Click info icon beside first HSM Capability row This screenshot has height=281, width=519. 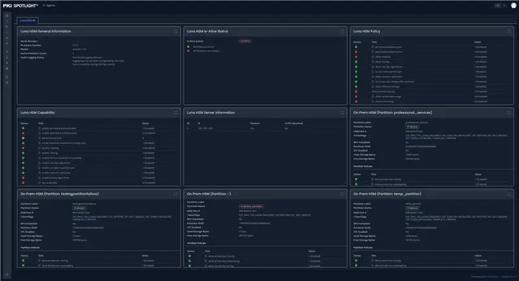tap(40, 128)
